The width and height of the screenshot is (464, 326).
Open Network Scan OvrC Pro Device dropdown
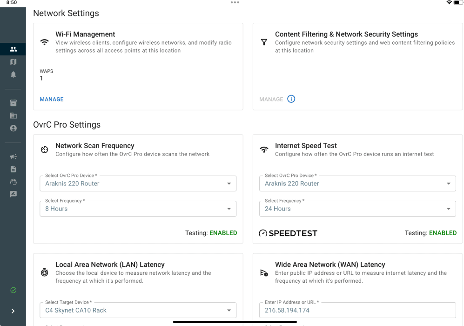pos(138,183)
